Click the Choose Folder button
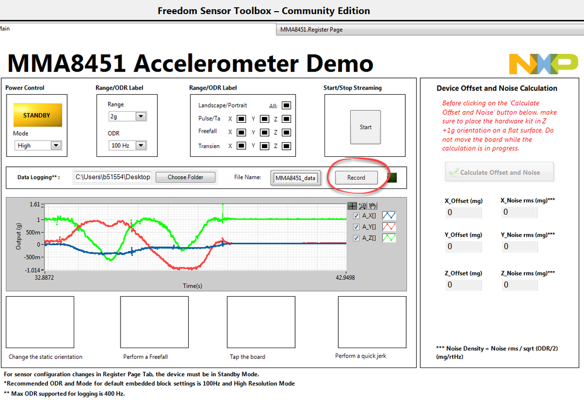The image size is (584, 402). coord(185,177)
